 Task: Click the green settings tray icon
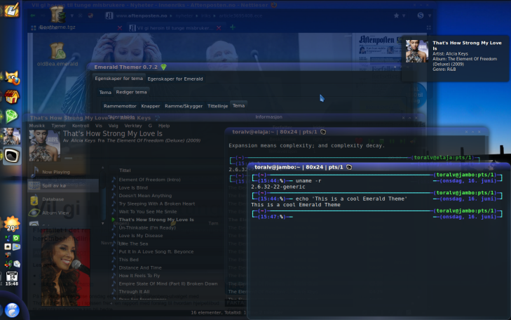click(16, 239)
